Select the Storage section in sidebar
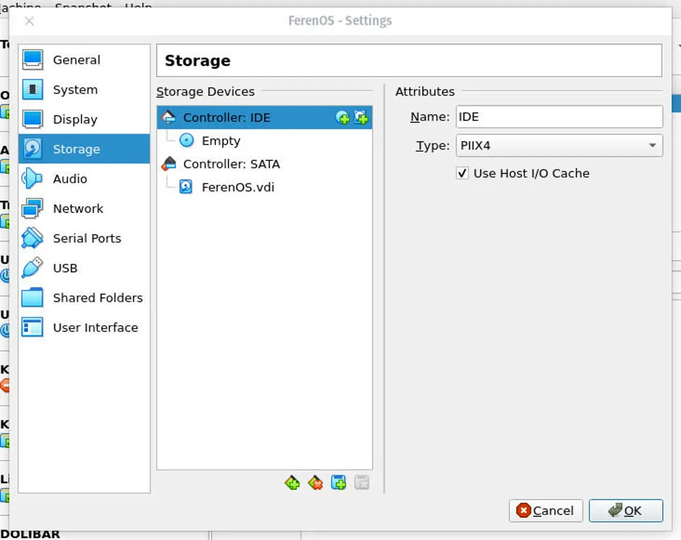 84,149
